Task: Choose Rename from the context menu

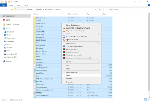Action: [x=81, y=78]
